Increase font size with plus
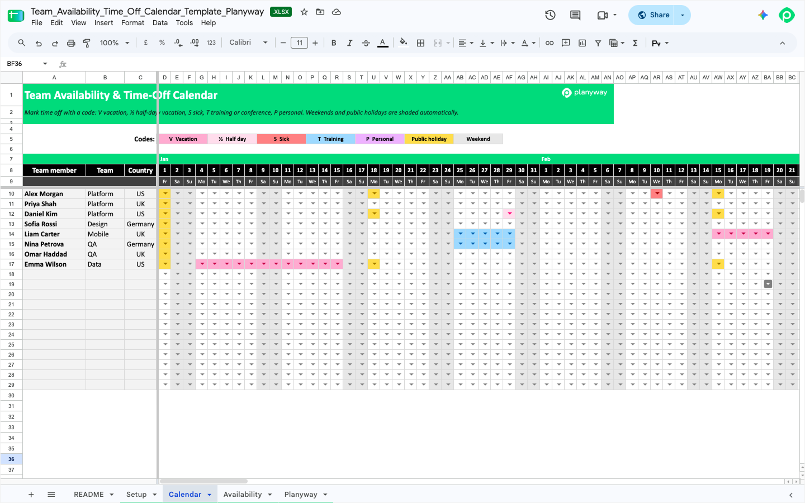 (315, 43)
